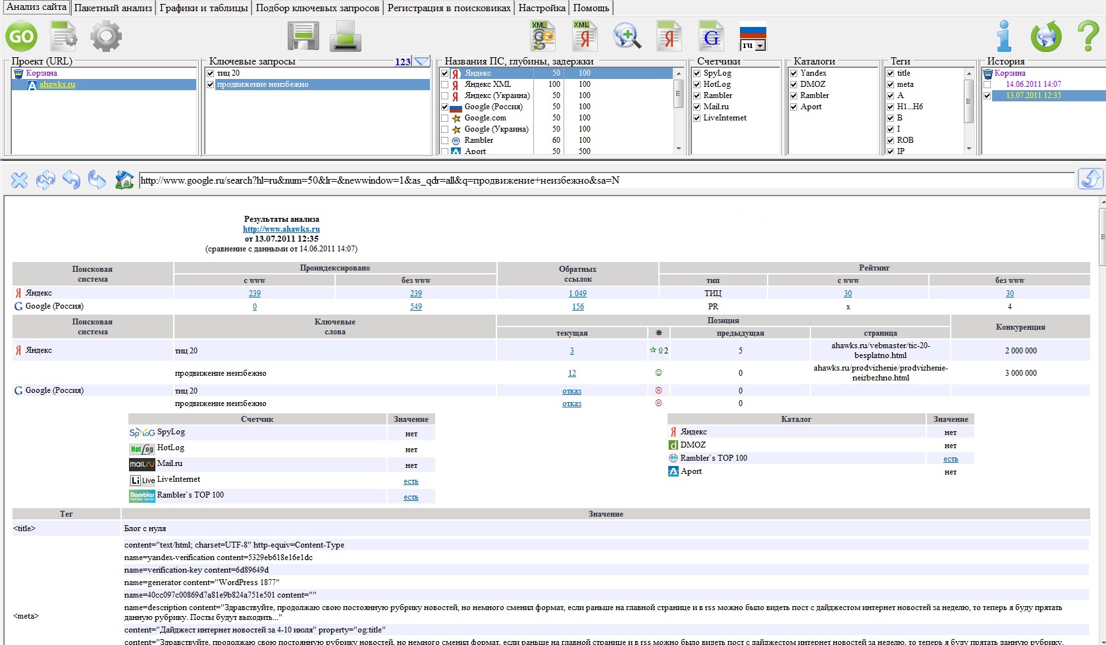Click current position 12 for 'продвижение неизбежно'
This screenshot has height=645, width=1106.
point(572,373)
